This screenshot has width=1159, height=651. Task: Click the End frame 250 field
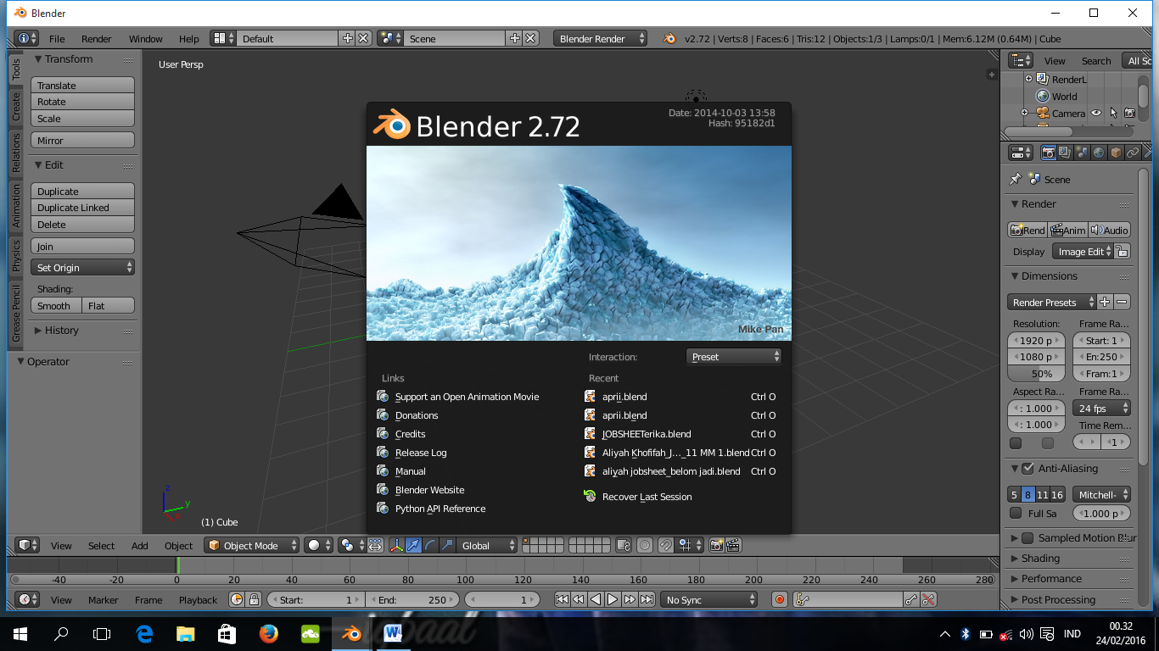412,599
